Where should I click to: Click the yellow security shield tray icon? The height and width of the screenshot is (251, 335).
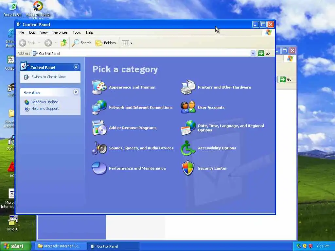[x=305, y=246]
